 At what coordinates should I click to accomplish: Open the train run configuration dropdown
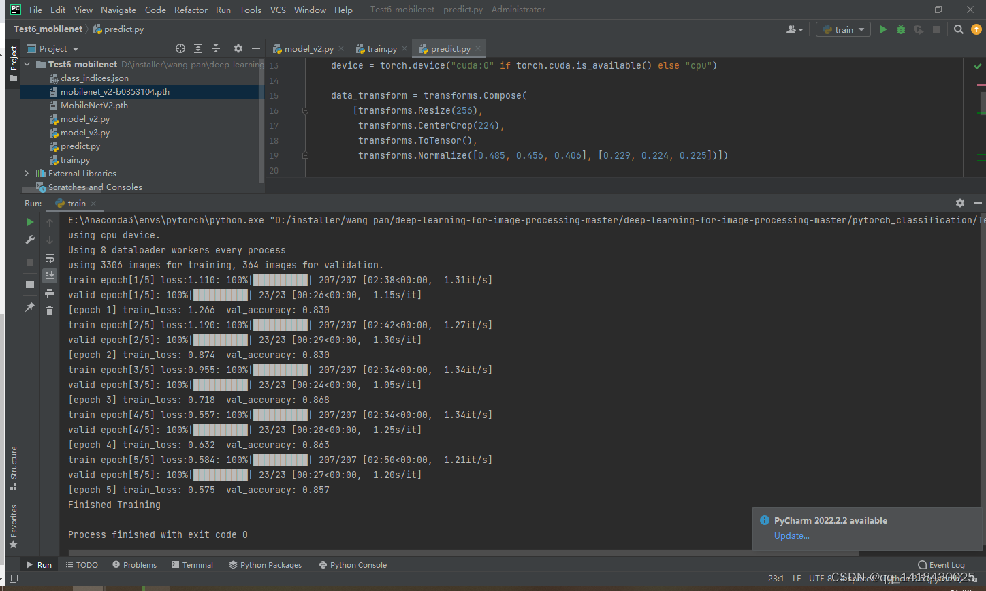click(843, 29)
